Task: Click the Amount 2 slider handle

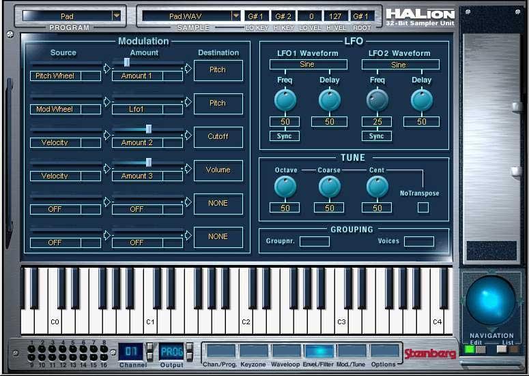Action: coord(149,129)
